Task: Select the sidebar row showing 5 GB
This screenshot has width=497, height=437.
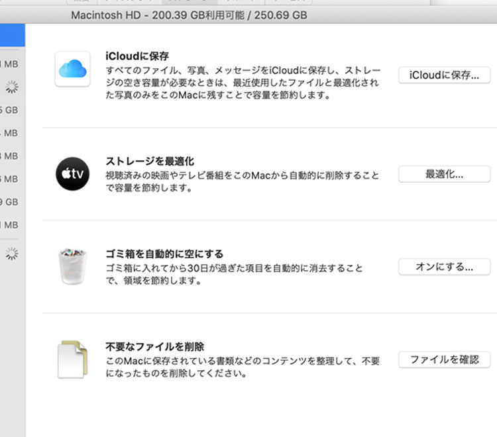Action: click(9, 110)
